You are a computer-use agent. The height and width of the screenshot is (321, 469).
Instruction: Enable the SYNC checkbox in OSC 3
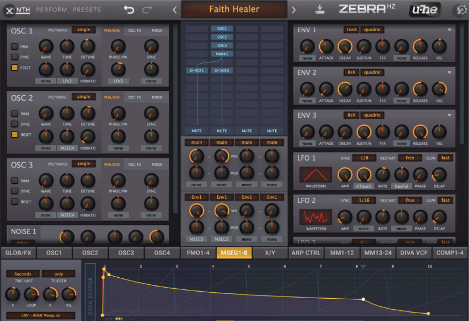pos(15,191)
